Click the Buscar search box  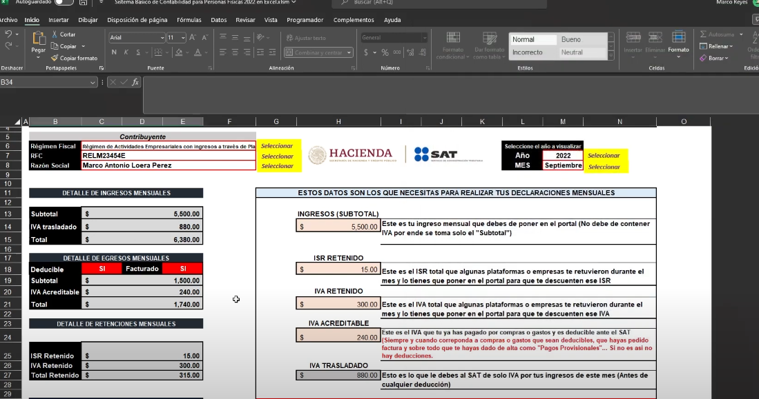pos(439,3)
